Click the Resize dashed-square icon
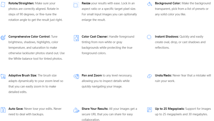This screenshot has height=121, width=214. point(76,5)
